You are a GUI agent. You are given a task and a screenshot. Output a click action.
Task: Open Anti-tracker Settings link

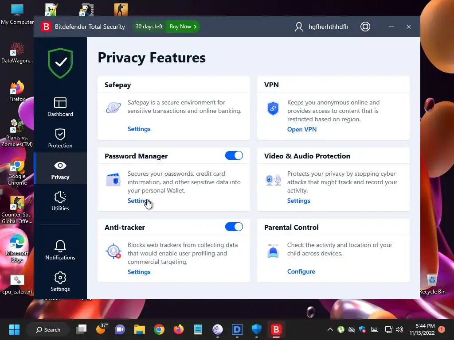click(139, 272)
